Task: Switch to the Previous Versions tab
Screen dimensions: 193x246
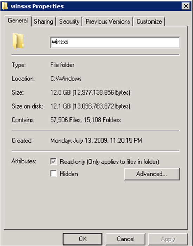Action: click(x=108, y=21)
